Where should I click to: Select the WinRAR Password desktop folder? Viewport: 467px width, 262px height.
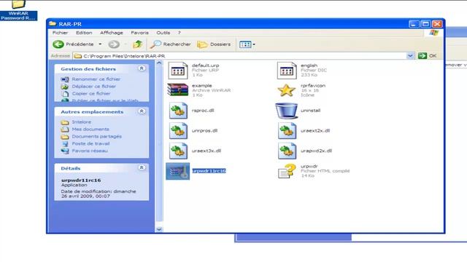pos(18,10)
